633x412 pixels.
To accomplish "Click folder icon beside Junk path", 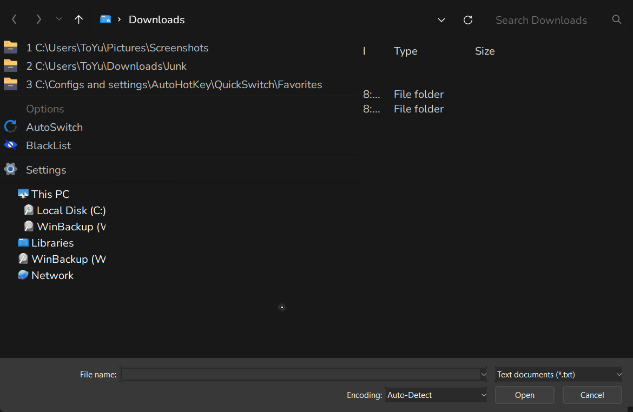I will pyautogui.click(x=10, y=66).
